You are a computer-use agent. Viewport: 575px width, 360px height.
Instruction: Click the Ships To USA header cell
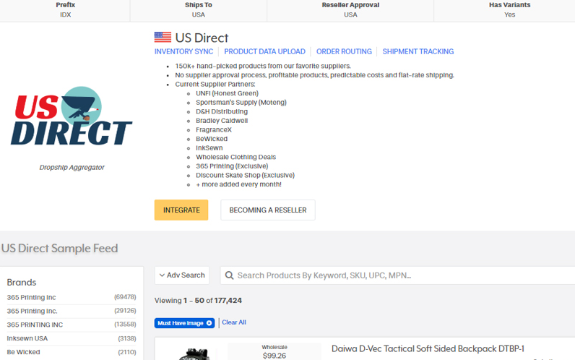pyautogui.click(x=199, y=10)
